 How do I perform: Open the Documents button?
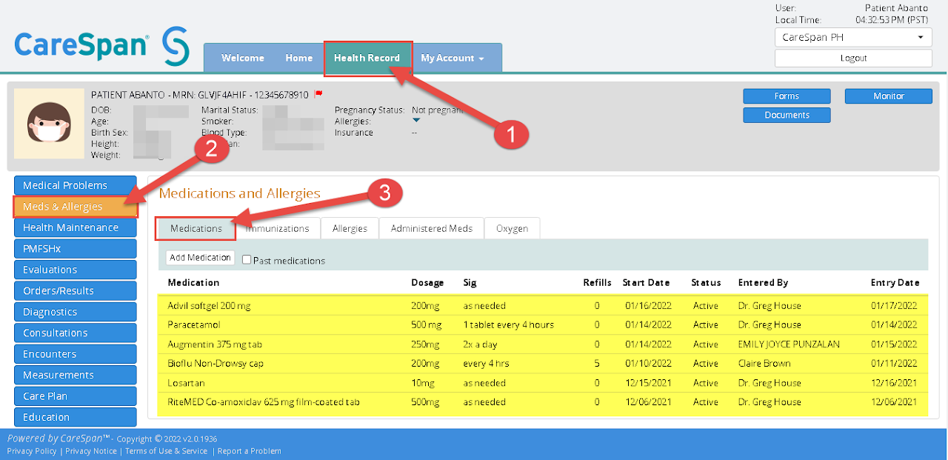[787, 115]
